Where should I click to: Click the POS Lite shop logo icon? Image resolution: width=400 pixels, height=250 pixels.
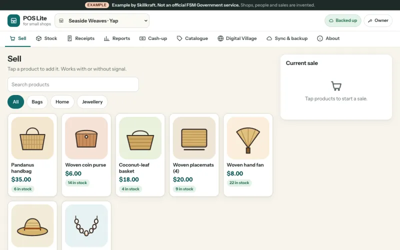pyautogui.click(x=14, y=20)
